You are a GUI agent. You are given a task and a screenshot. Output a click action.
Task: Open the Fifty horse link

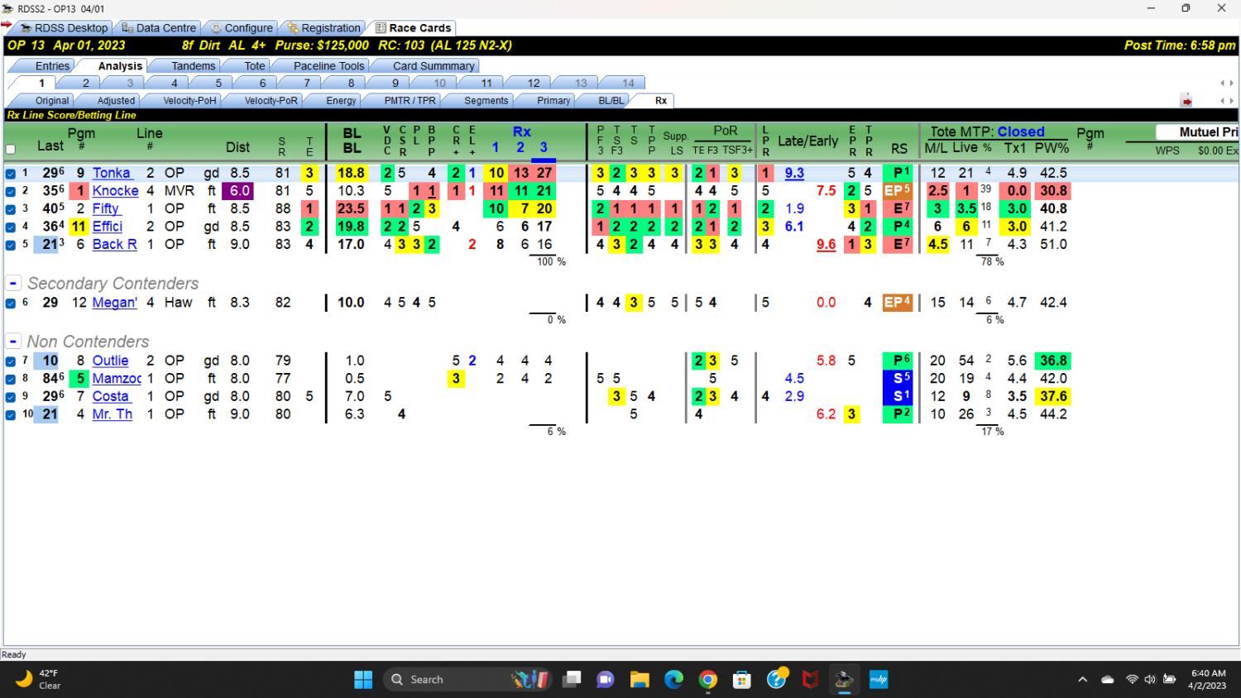(106, 208)
